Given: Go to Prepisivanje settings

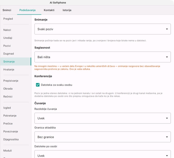Looking at the screenshot, I should 15,81.
